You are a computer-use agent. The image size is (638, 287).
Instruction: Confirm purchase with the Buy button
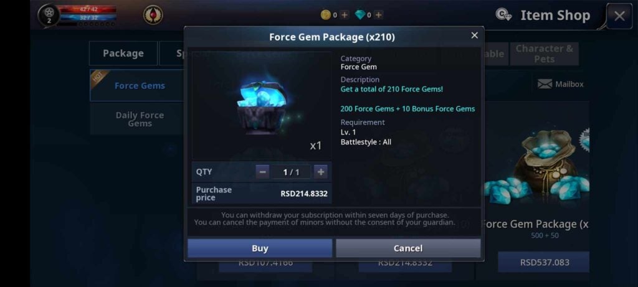260,248
